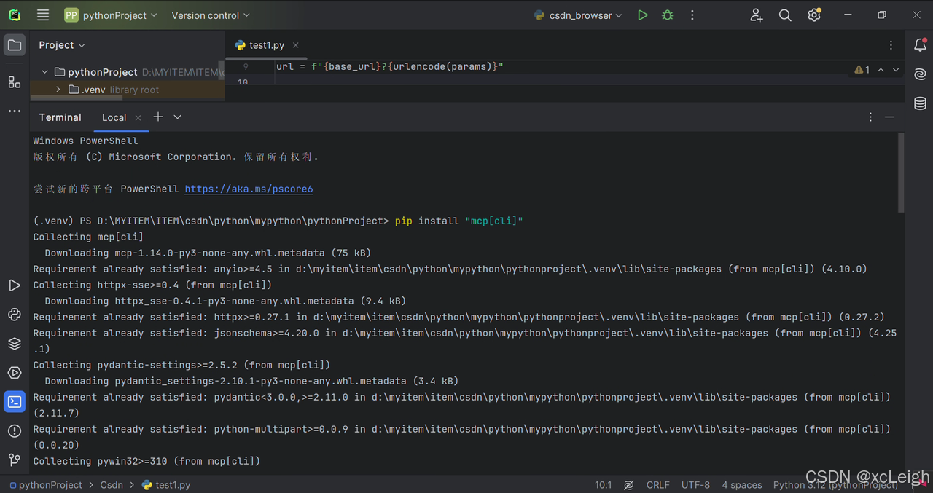Image resolution: width=933 pixels, height=493 pixels.
Task: Hide the Terminal tool window
Action: pyautogui.click(x=889, y=117)
